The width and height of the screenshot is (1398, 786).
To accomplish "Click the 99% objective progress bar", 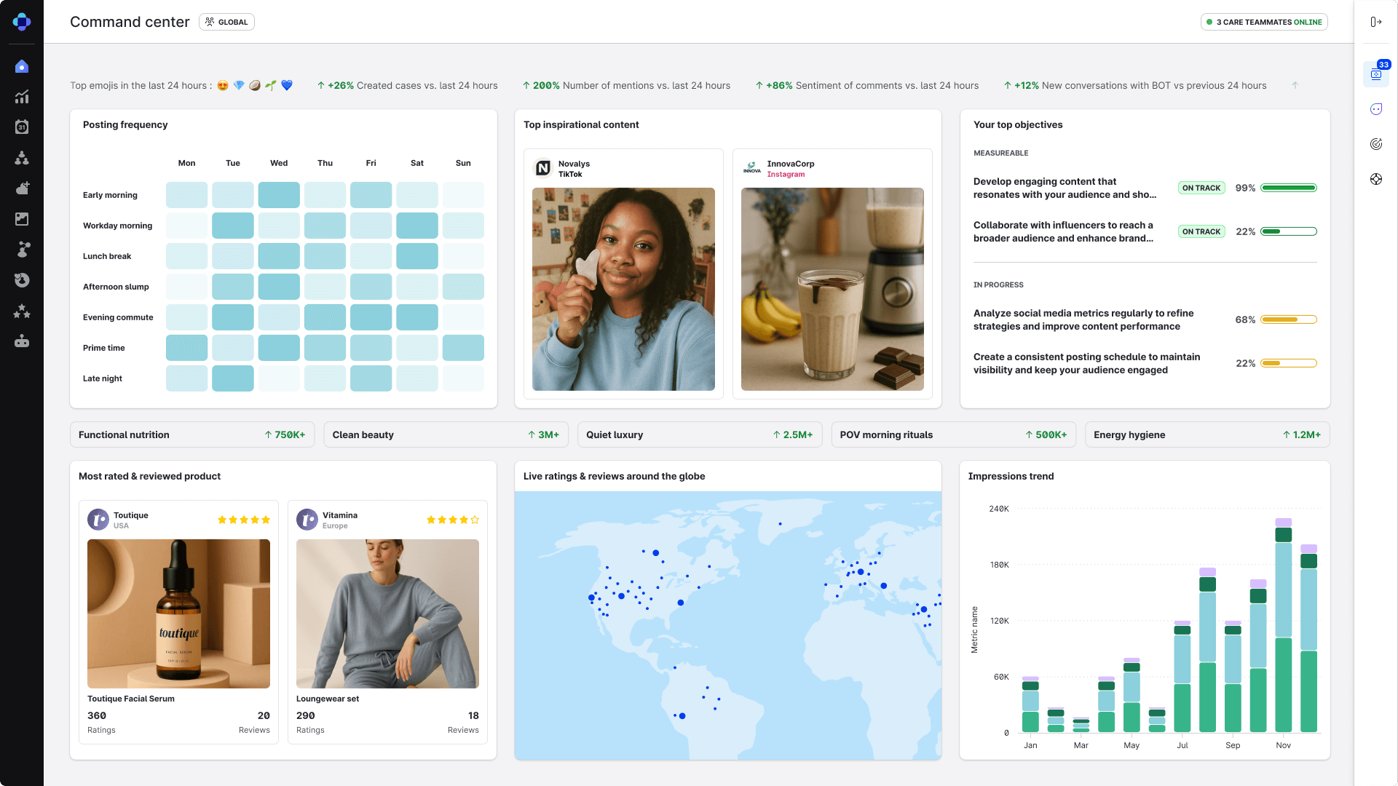I will [x=1288, y=188].
